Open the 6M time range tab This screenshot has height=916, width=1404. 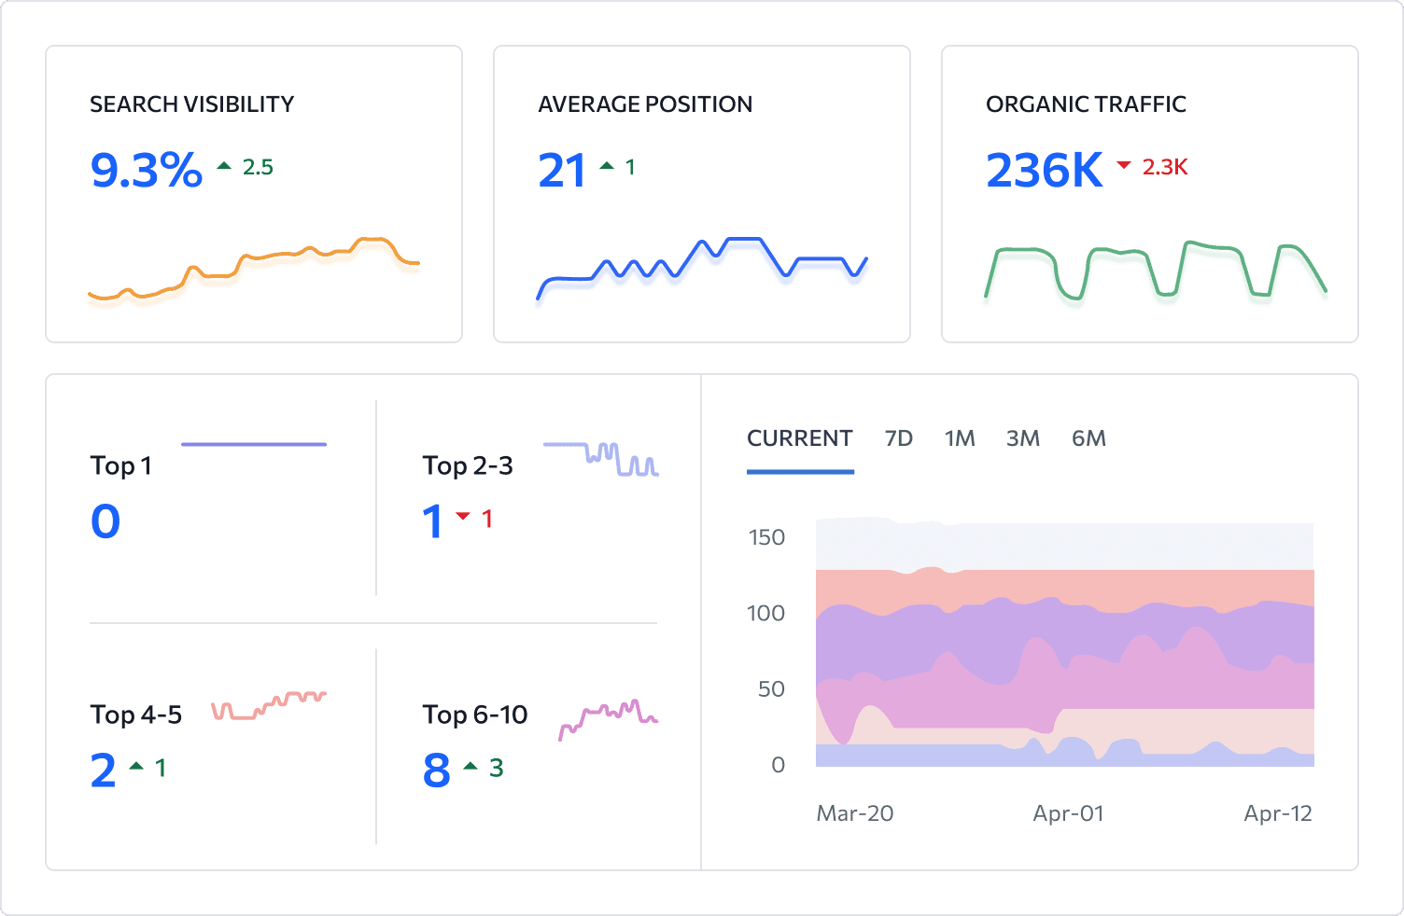click(x=1088, y=438)
